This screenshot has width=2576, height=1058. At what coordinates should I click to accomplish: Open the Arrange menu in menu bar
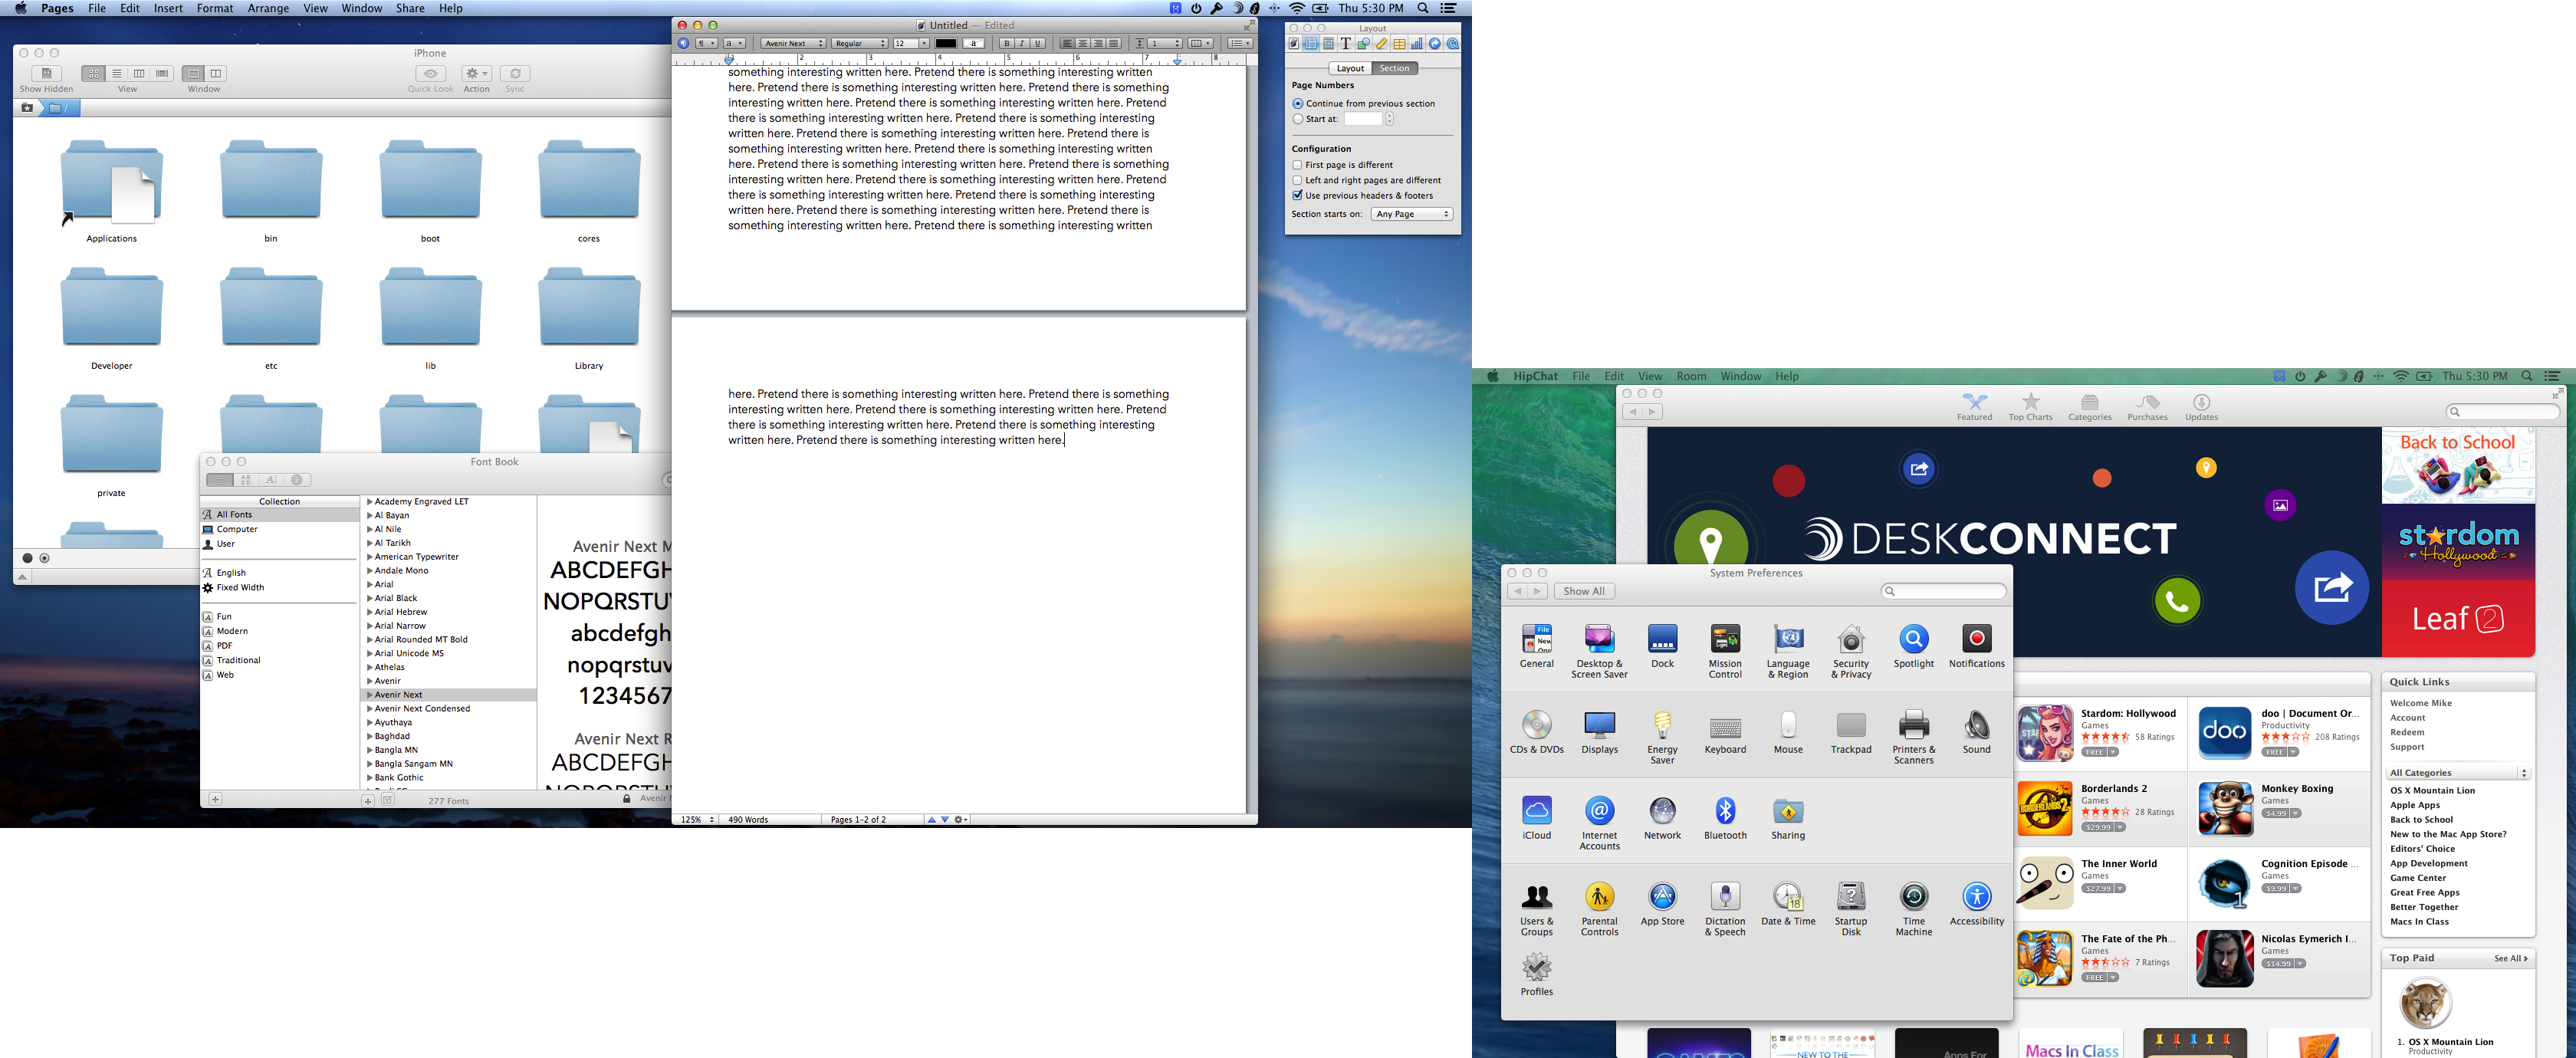point(268,8)
